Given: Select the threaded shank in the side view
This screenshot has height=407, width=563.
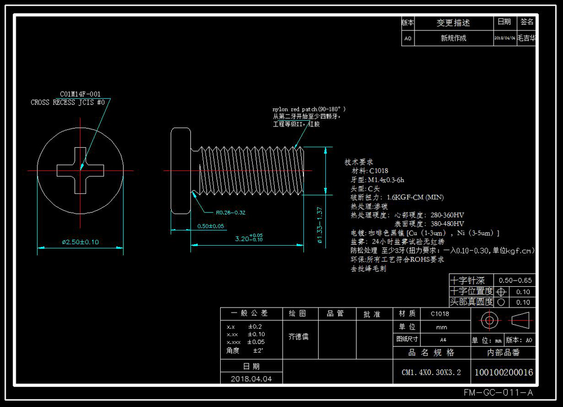Looking at the screenshot, I should tap(251, 171).
